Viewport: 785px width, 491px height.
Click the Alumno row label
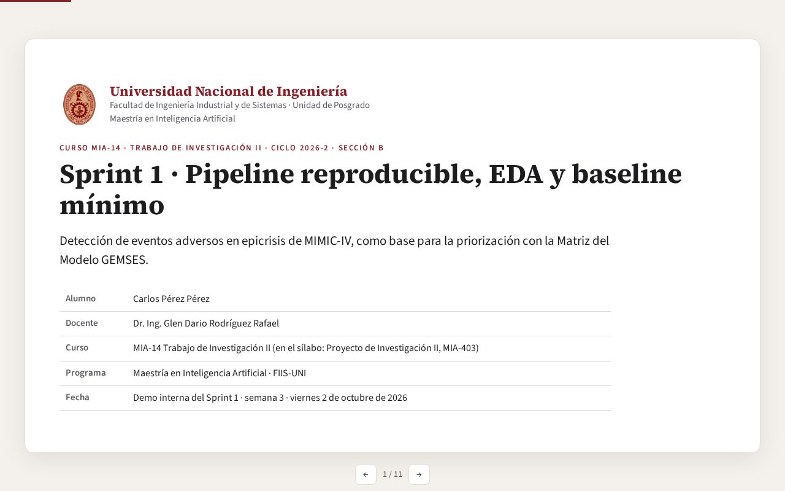pyautogui.click(x=80, y=299)
